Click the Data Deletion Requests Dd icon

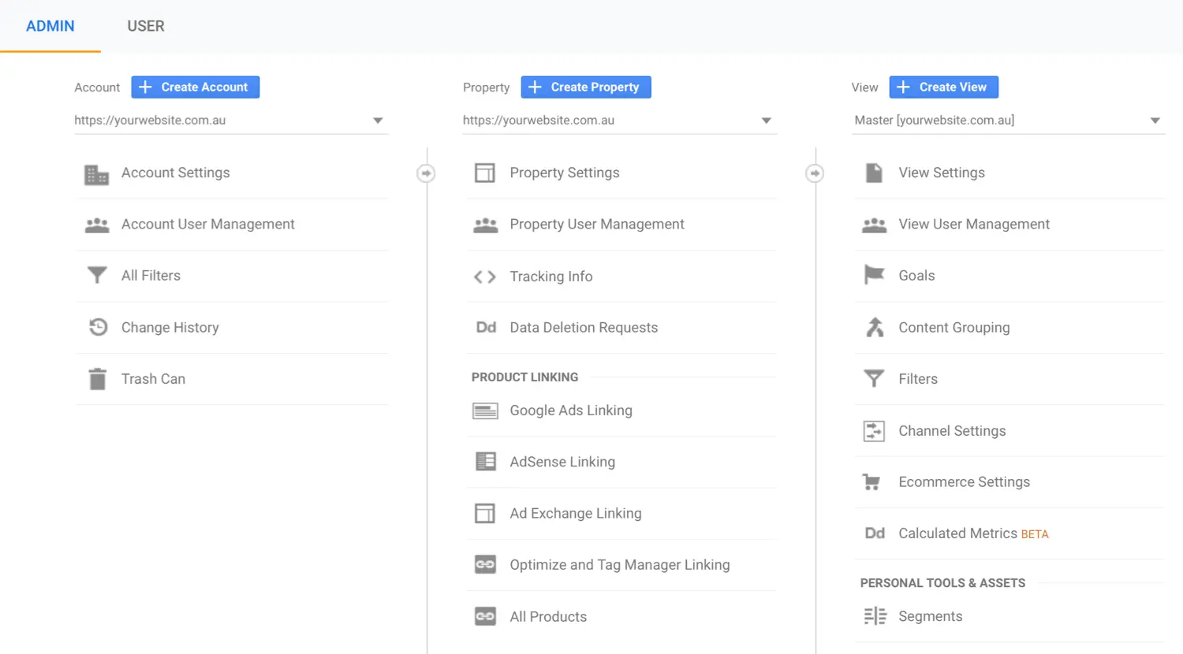click(x=486, y=327)
